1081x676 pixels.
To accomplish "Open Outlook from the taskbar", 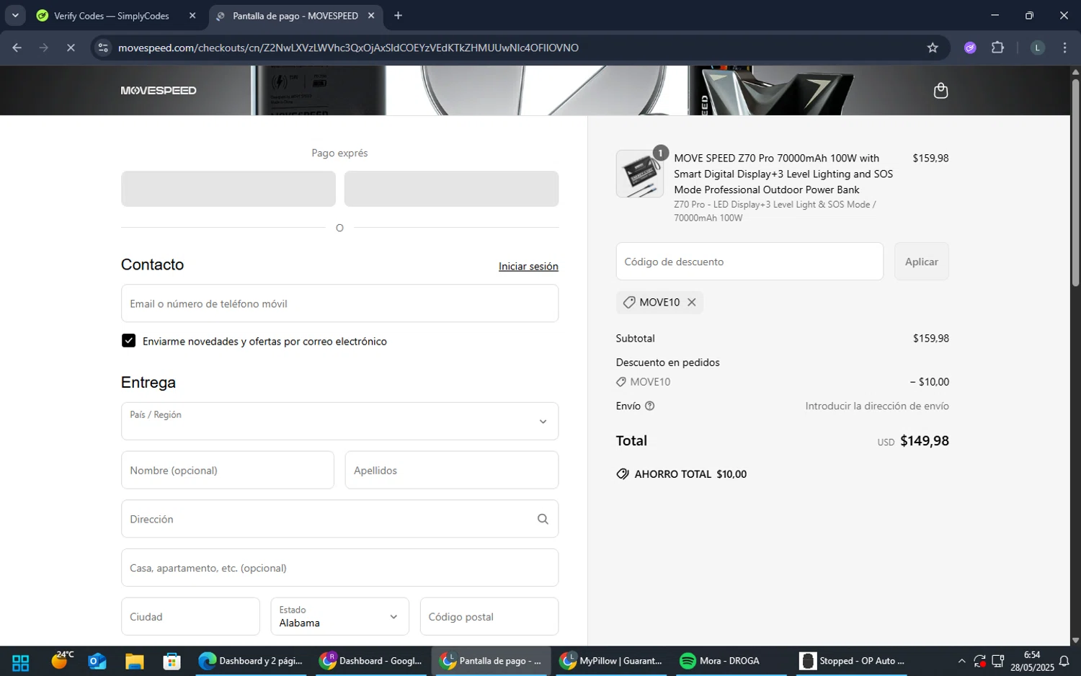I will pos(97,662).
